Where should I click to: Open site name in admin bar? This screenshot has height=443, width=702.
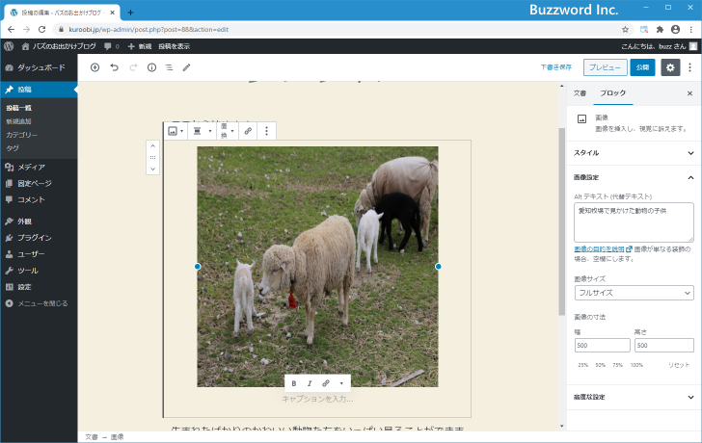tap(59, 46)
